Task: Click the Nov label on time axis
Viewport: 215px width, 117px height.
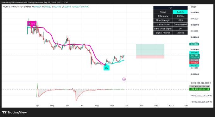Action: (x=141, y=106)
